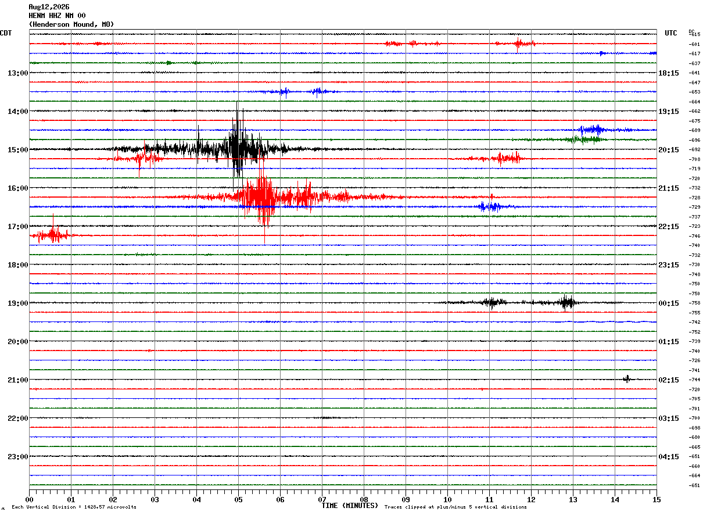Click the Aug12,2026 date header
This screenshot has width=703, height=515.
coord(49,7)
